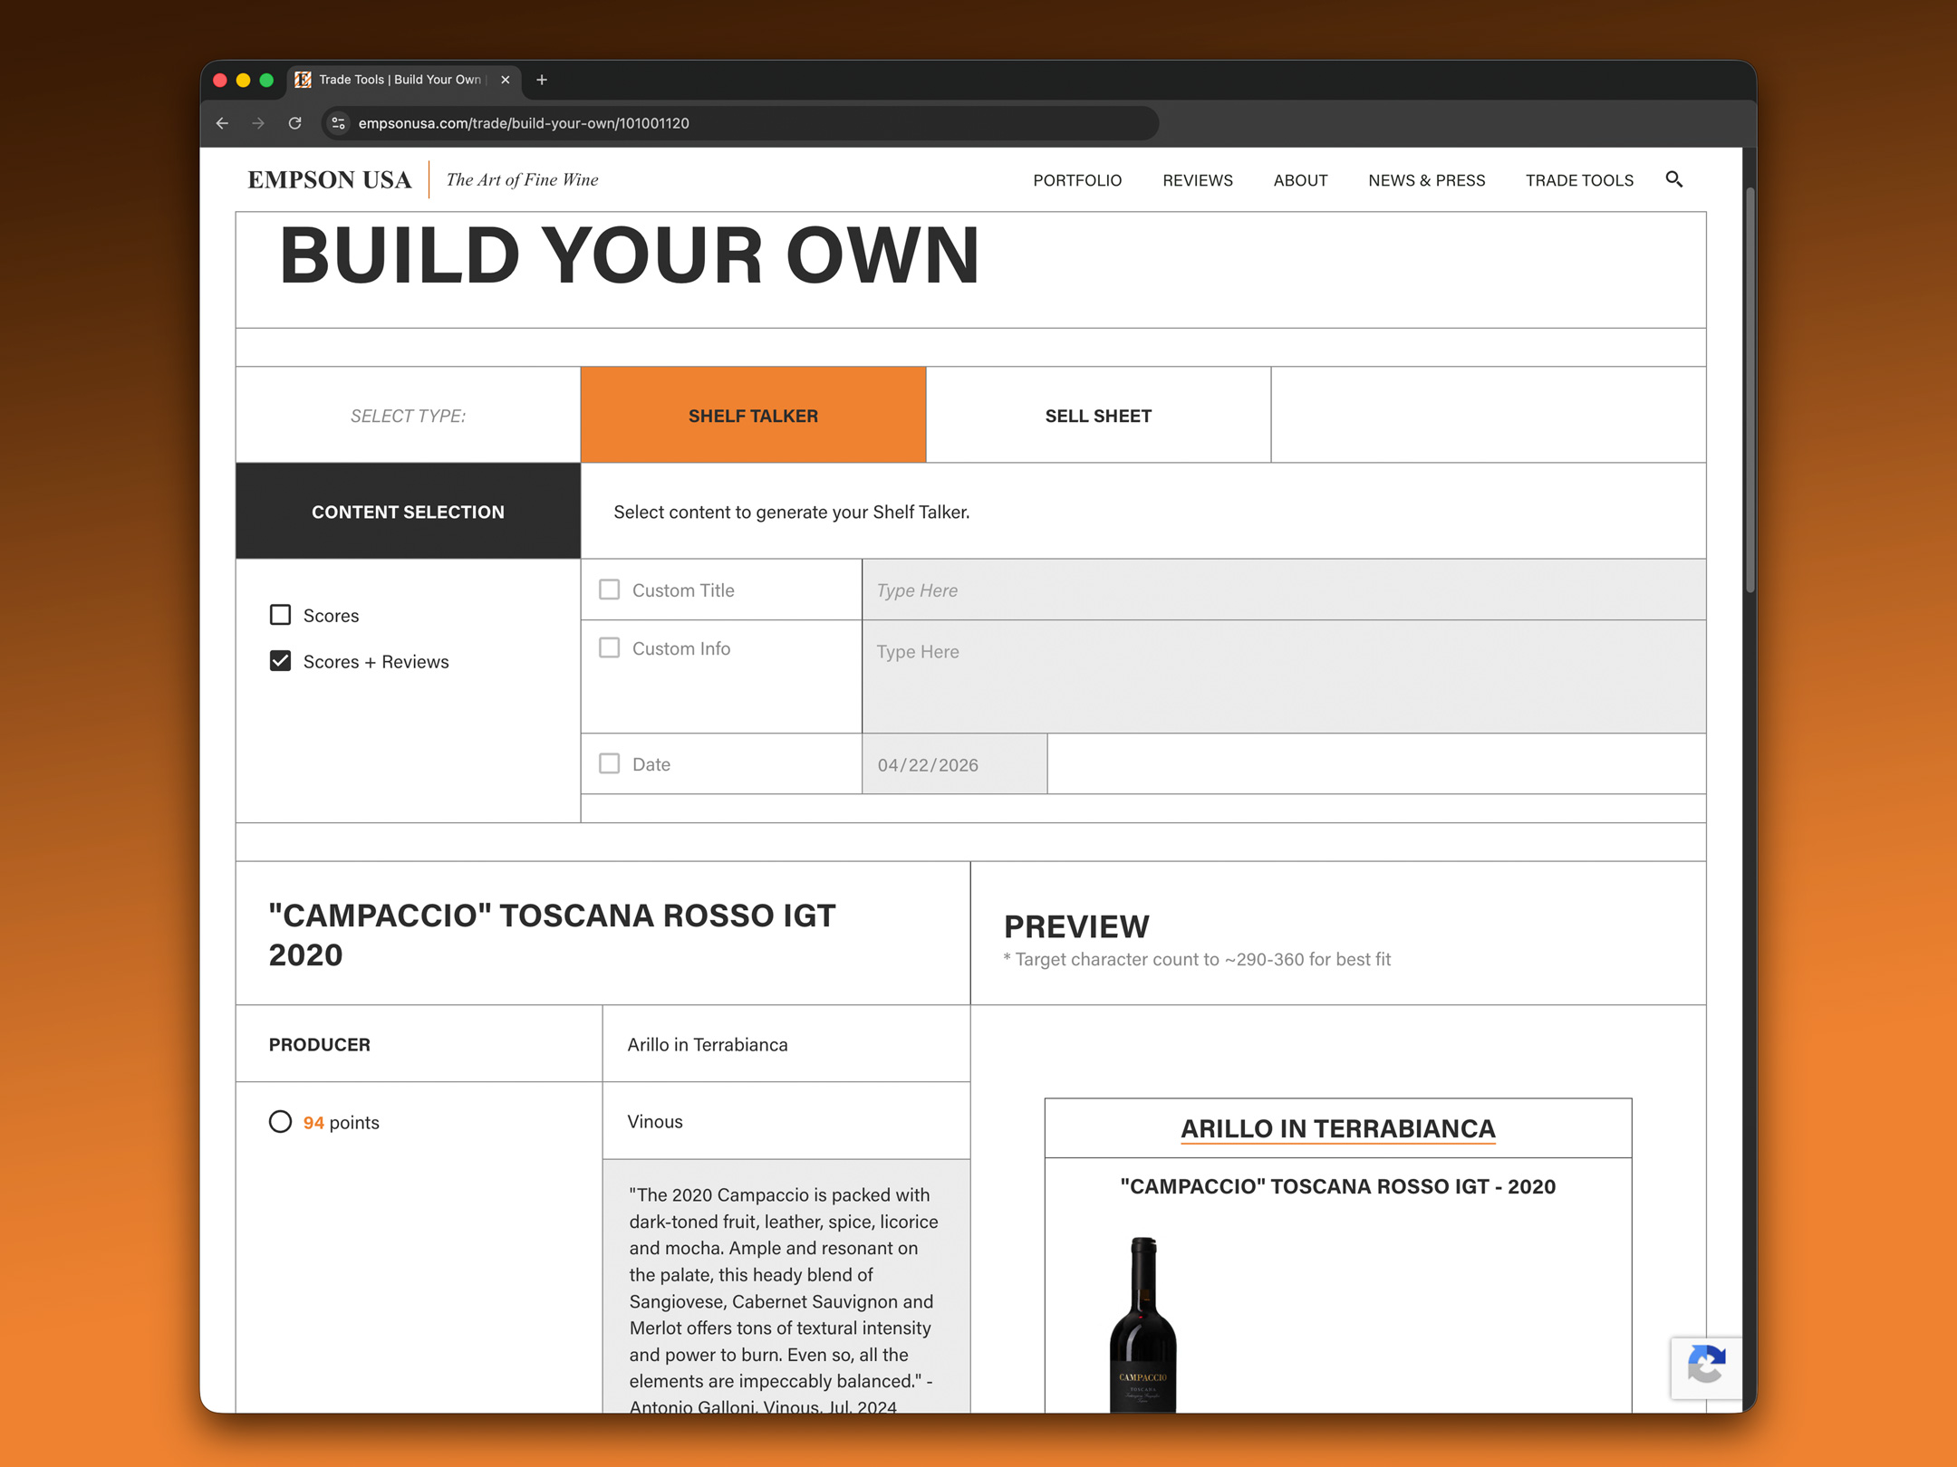Uncheck the Scores + Reviews checkbox
This screenshot has height=1467, width=1957.
click(281, 661)
